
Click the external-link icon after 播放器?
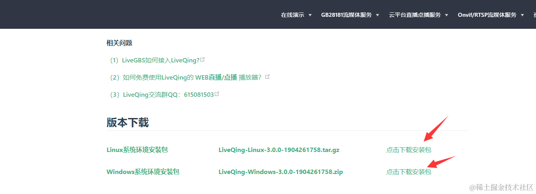tap(267, 77)
